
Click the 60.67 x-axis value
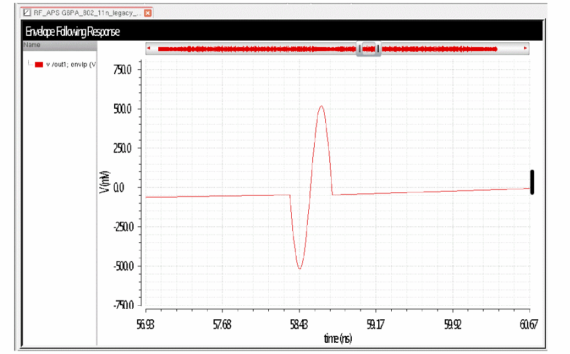pos(529,325)
